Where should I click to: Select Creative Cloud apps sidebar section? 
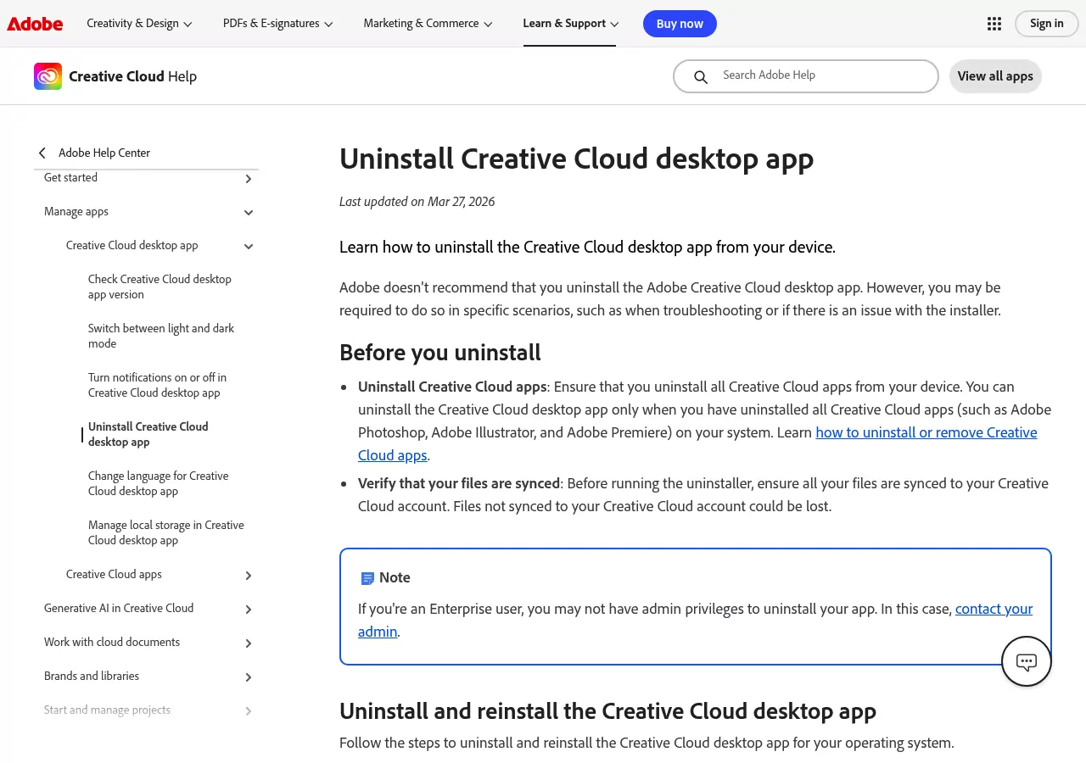pyautogui.click(x=114, y=575)
